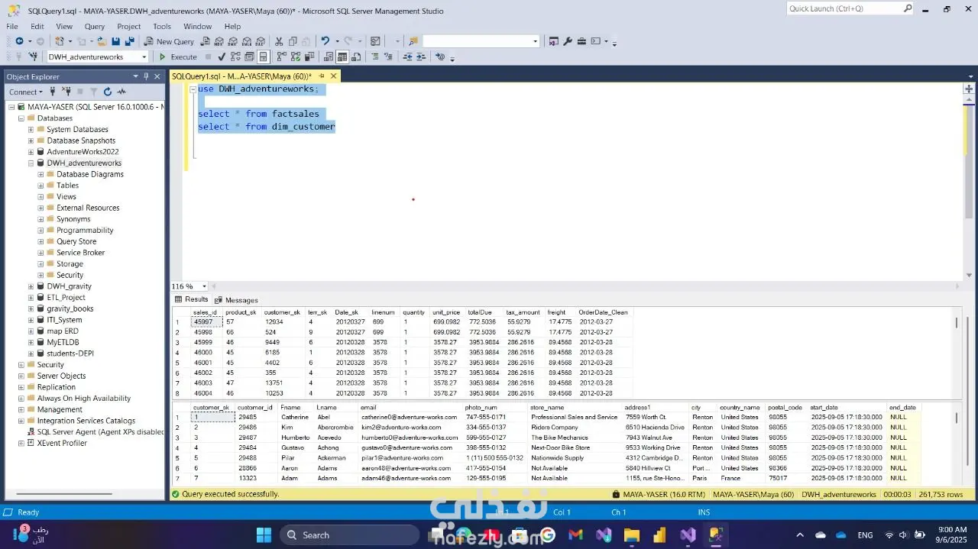Click the Execute button
The image size is (978, 549).
[178, 57]
